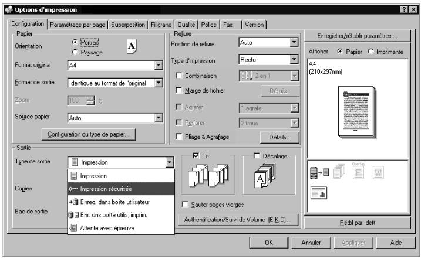Select the Papier display radio button
The image size is (421, 259).
pos(340,52)
